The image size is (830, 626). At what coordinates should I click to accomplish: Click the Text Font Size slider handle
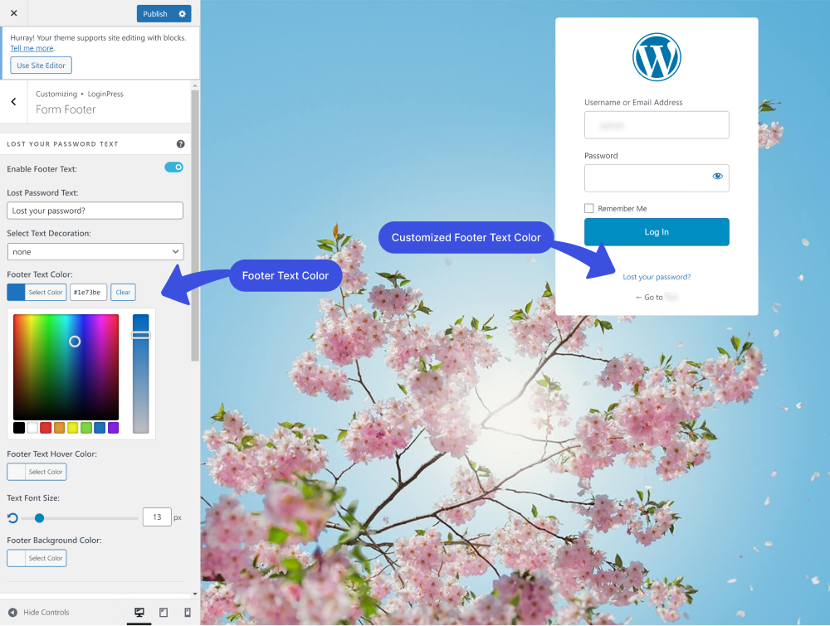39,518
